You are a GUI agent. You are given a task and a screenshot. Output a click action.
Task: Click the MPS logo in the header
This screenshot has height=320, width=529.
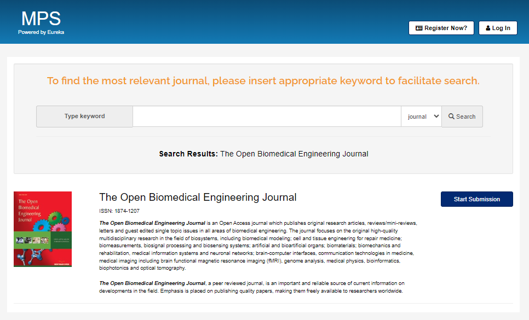41,19
